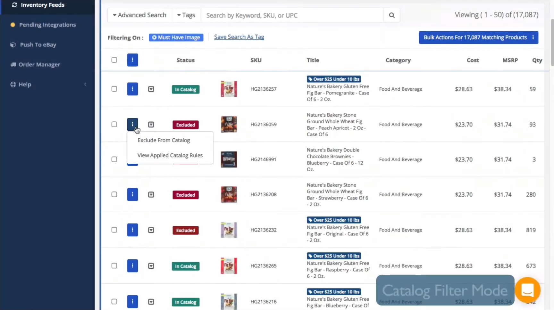
Task: Select checkbox for SKU HG2136265
Action: point(114,265)
